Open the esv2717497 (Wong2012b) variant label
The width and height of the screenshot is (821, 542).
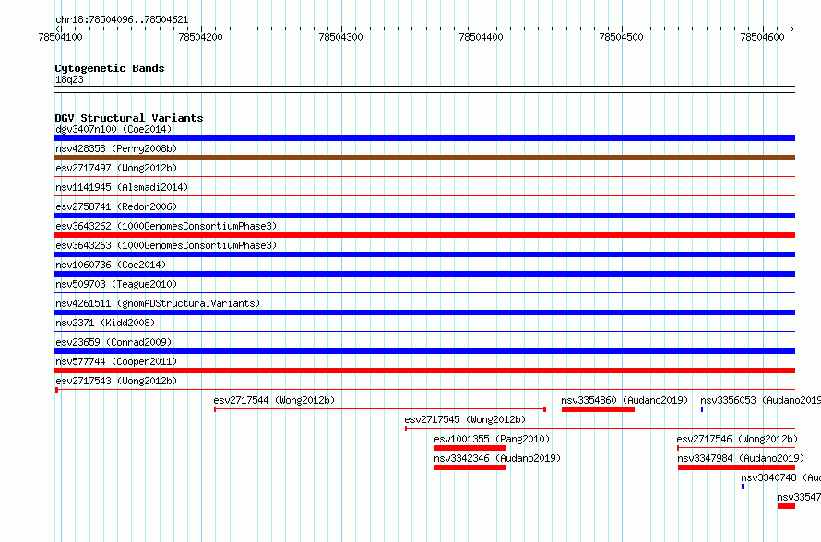(x=116, y=168)
